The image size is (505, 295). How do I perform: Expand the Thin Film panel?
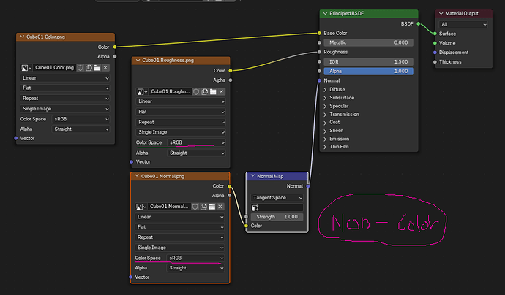(325, 147)
